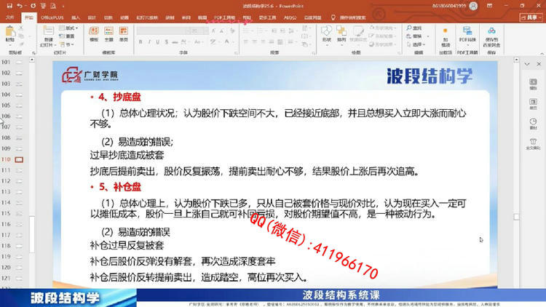The width and height of the screenshot is (546, 307).
Task: Click the Arrange icon
Action: (x=341, y=32)
